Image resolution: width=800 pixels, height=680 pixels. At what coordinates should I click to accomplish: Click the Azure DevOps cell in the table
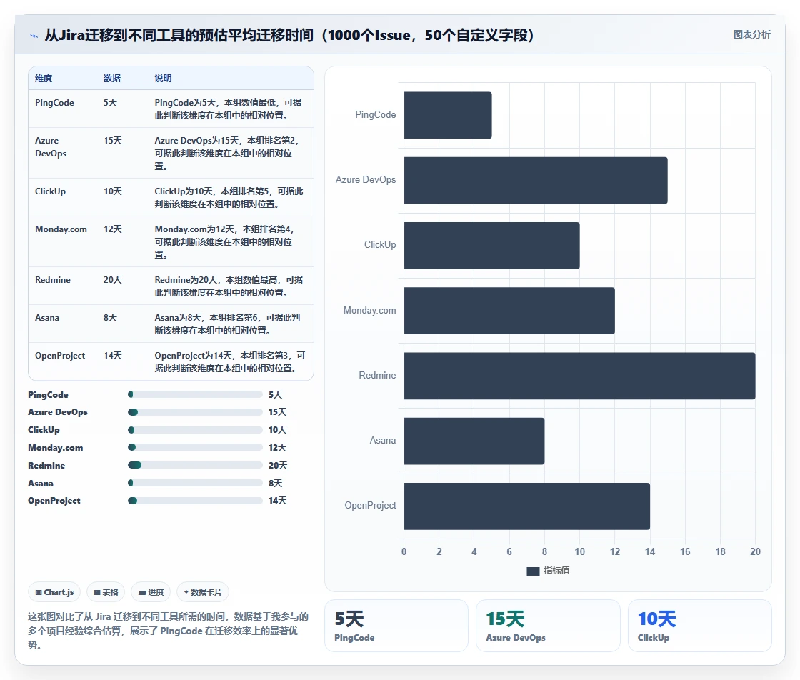tap(51, 147)
